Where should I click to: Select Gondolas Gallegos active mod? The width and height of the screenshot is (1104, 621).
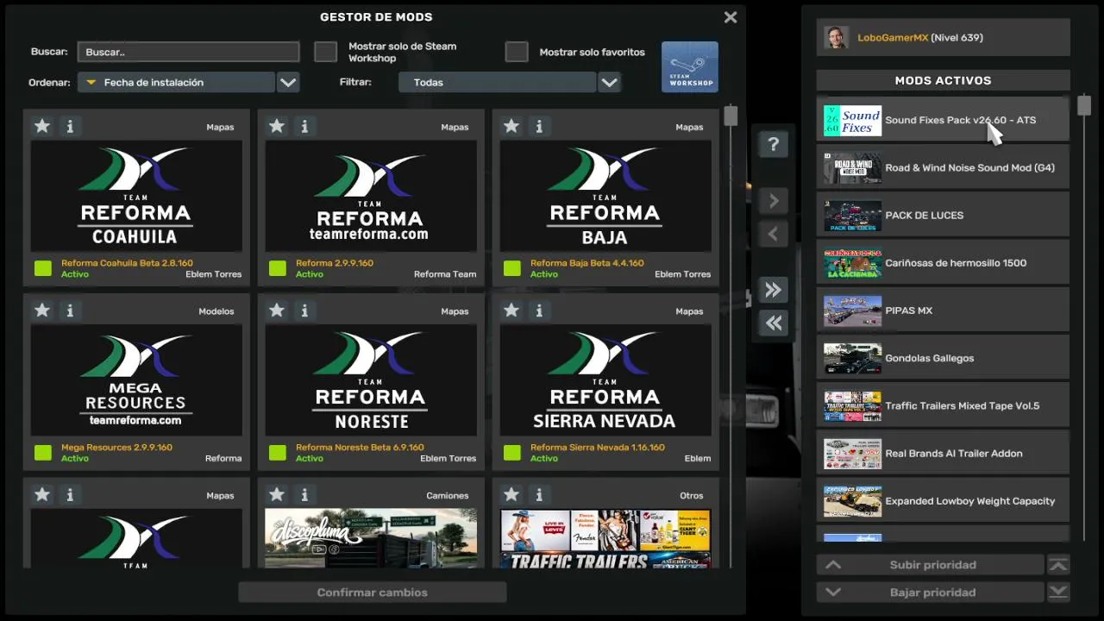click(943, 358)
